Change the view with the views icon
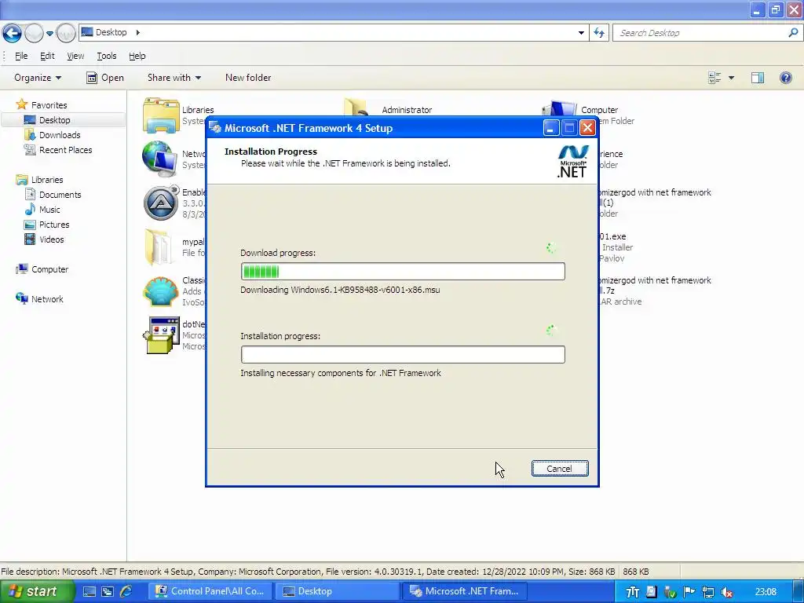This screenshot has width=804, height=603. (x=714, y=78)
